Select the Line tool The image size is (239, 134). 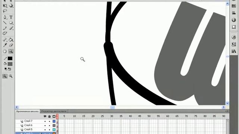click(5, 23)
